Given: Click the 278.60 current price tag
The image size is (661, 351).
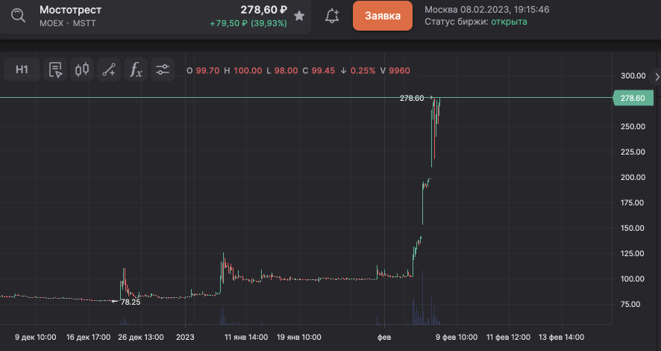Looking at the screenshot, I should [x=633, y=98].
